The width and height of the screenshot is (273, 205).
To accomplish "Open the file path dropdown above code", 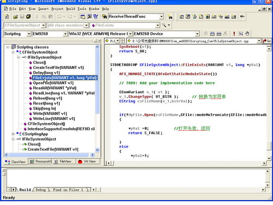I will pos(259,41).
